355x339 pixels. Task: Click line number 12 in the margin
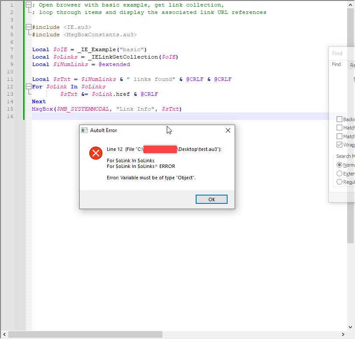click(x=10, y=86)
